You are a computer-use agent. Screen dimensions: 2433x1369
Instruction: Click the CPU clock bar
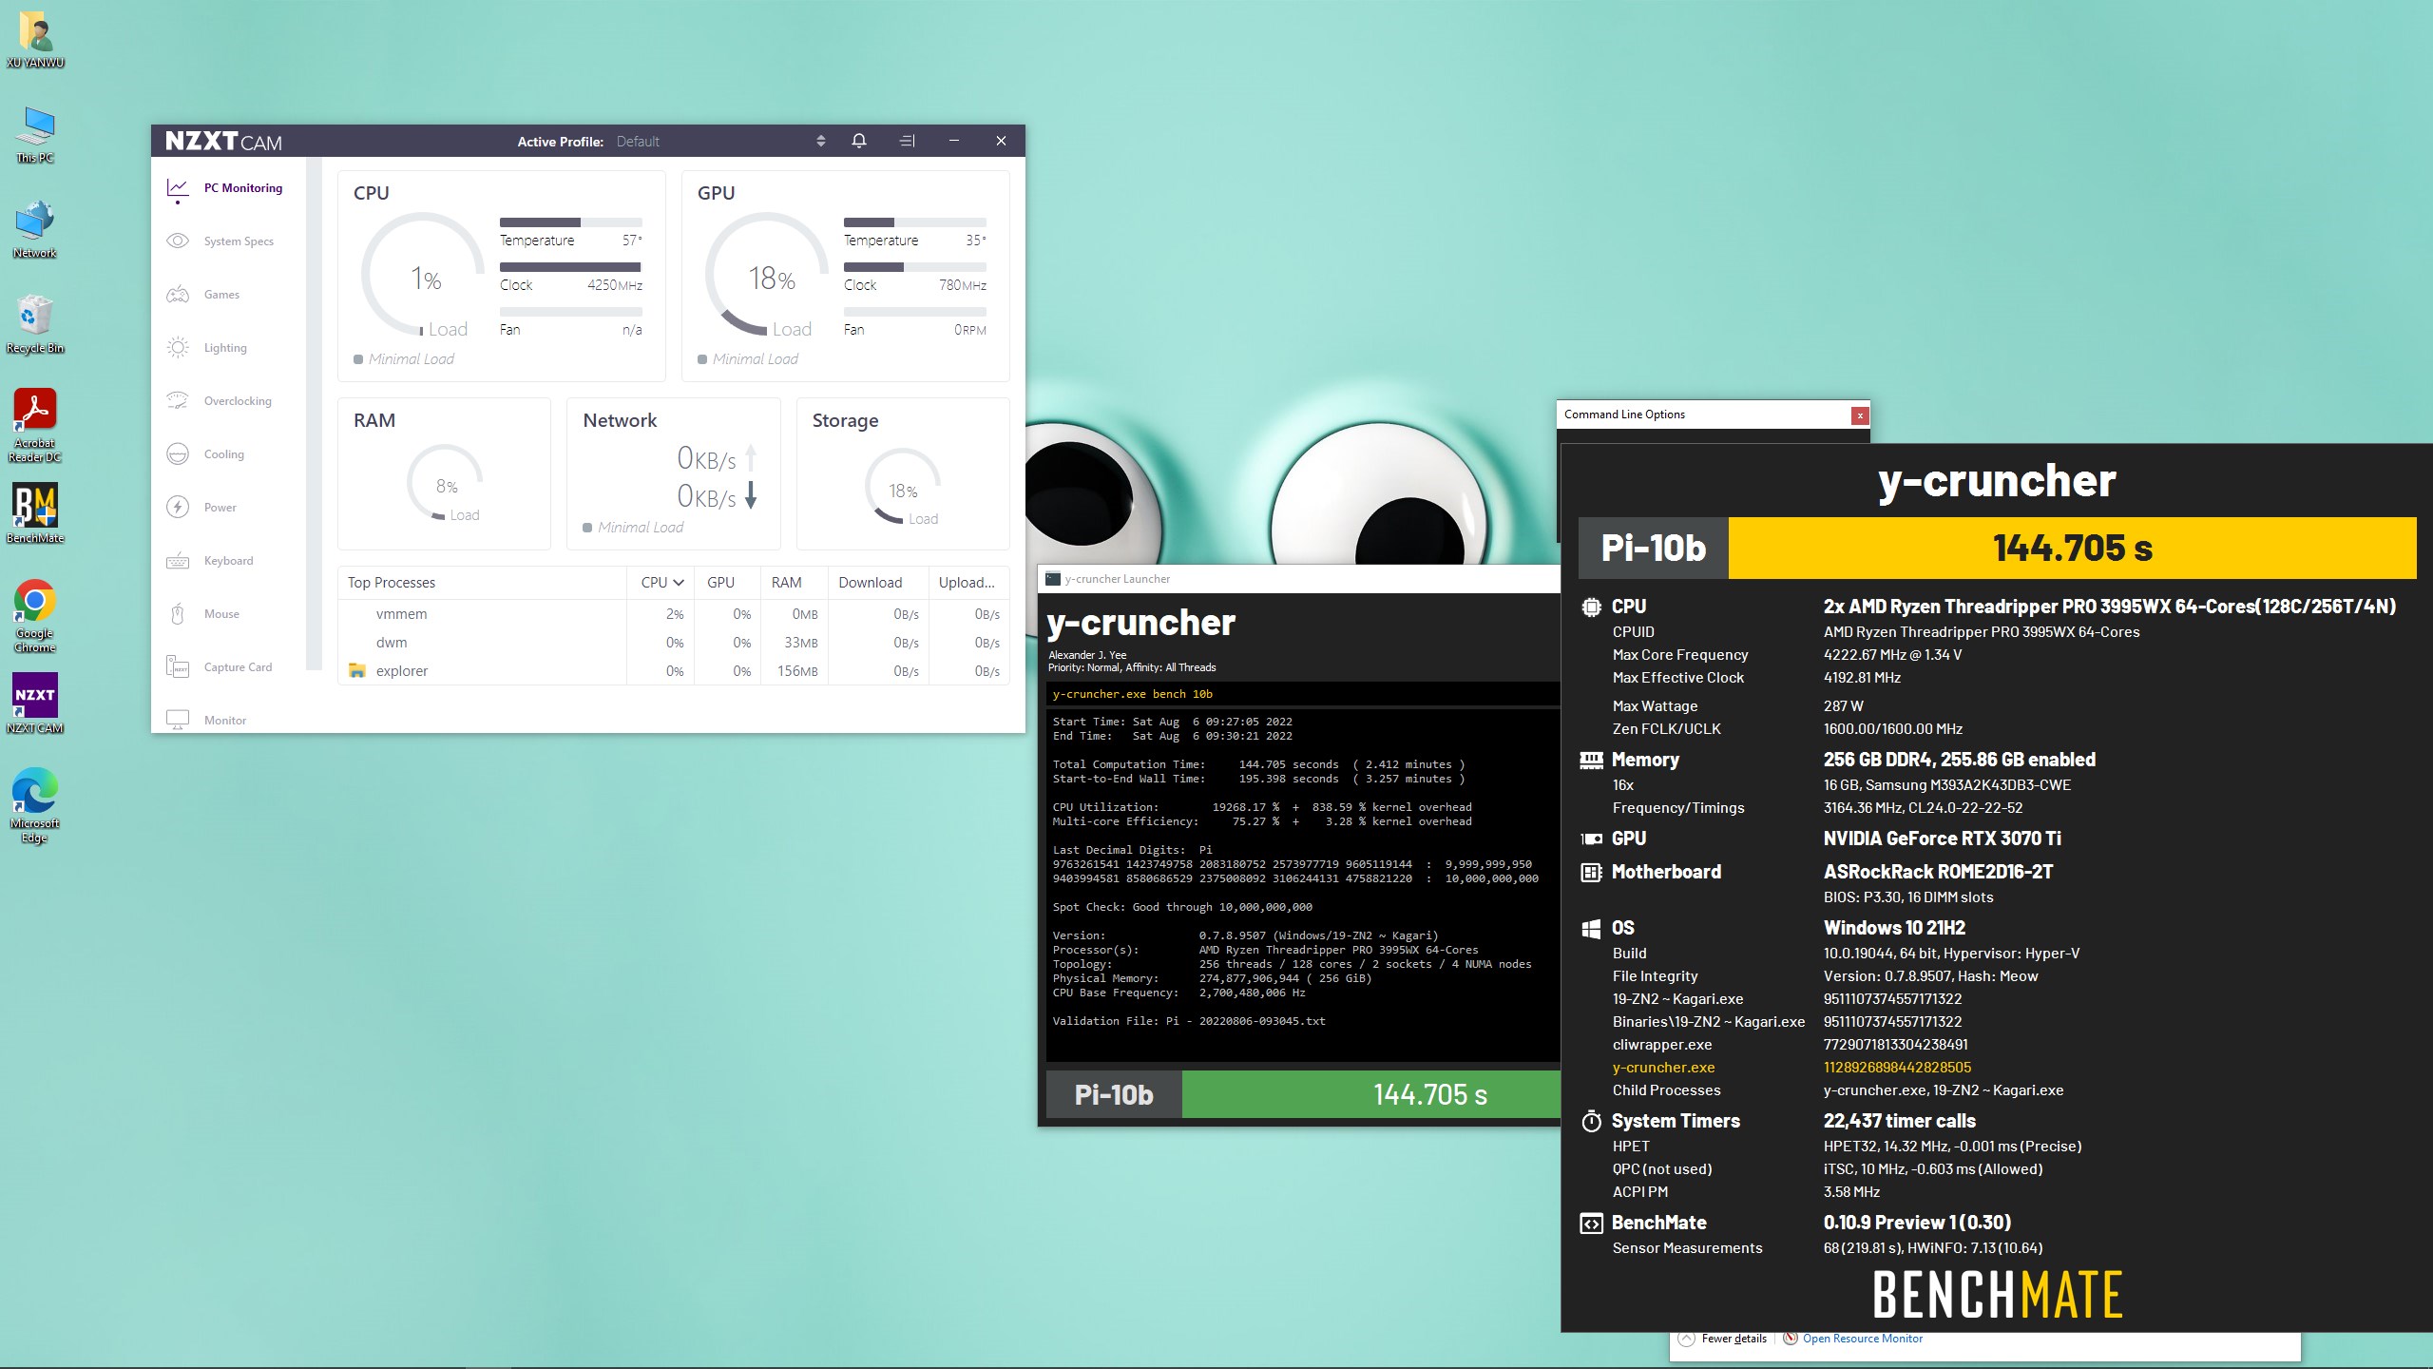click(x=571, y=267)
